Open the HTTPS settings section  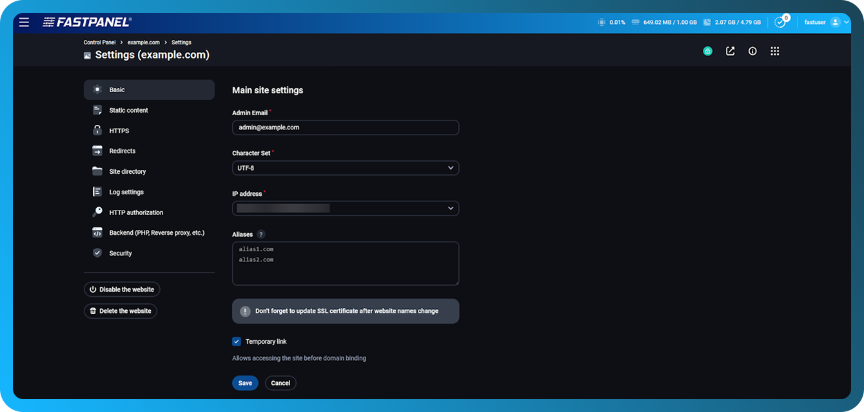[119, 130]
